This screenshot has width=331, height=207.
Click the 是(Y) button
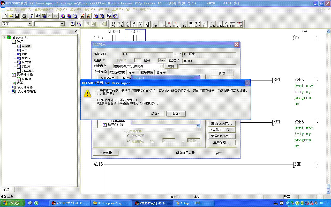(155, 114)
